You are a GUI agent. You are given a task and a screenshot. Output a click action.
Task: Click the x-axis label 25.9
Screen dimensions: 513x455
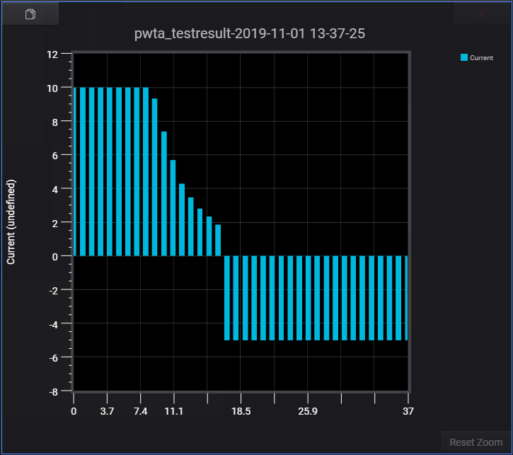point(307,410)
